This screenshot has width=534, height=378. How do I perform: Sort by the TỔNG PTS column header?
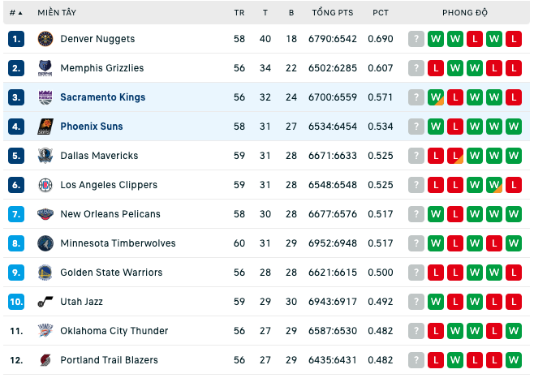pos(333,13)
